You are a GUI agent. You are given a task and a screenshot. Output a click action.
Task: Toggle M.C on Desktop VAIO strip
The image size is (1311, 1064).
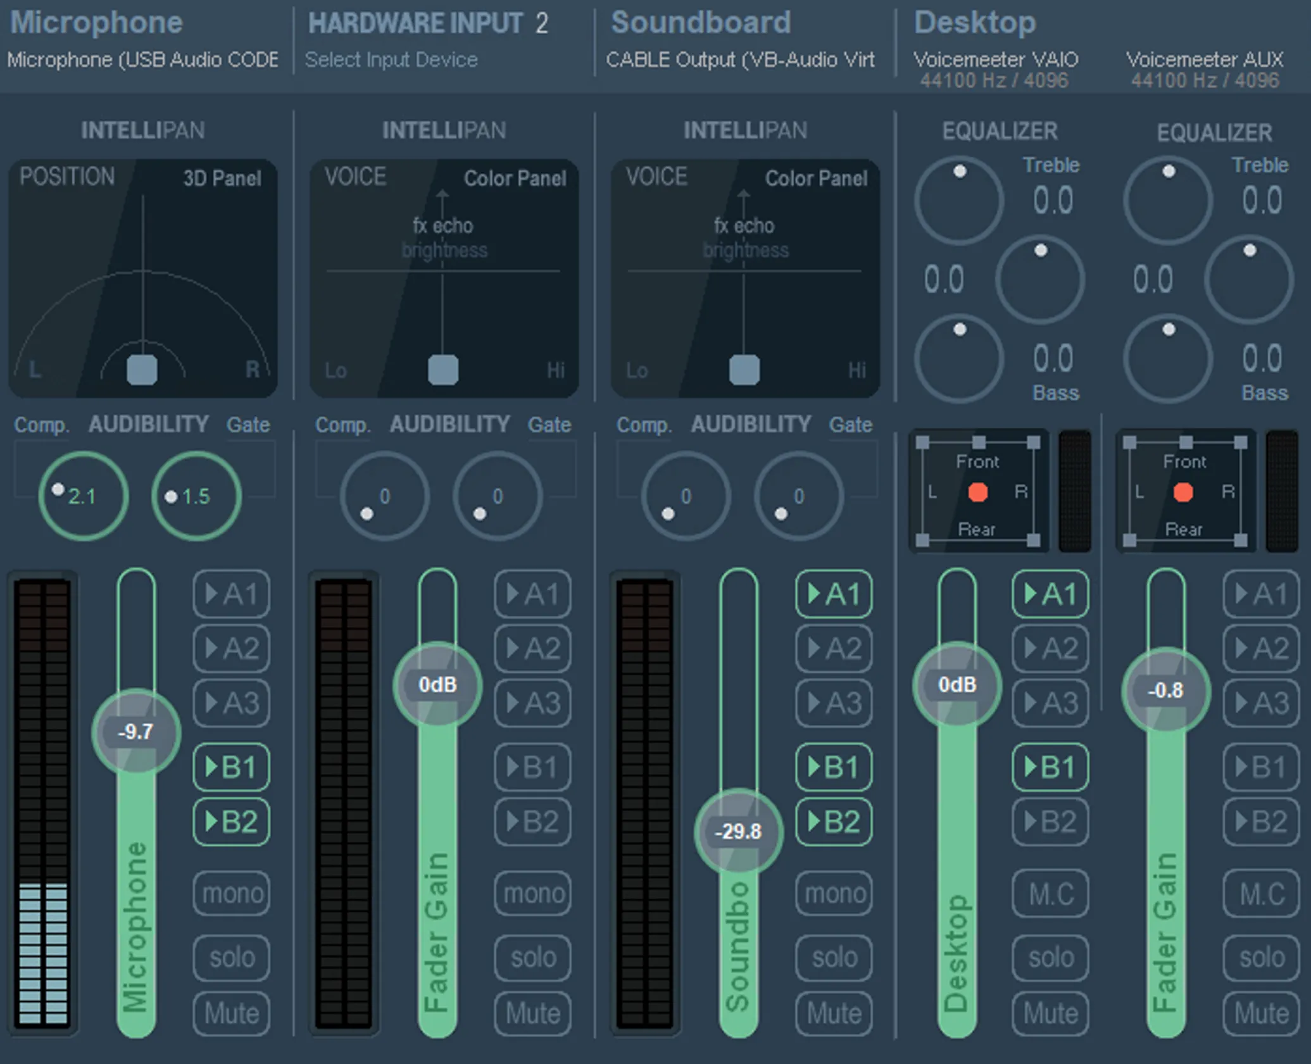[x=1051, y=893]
